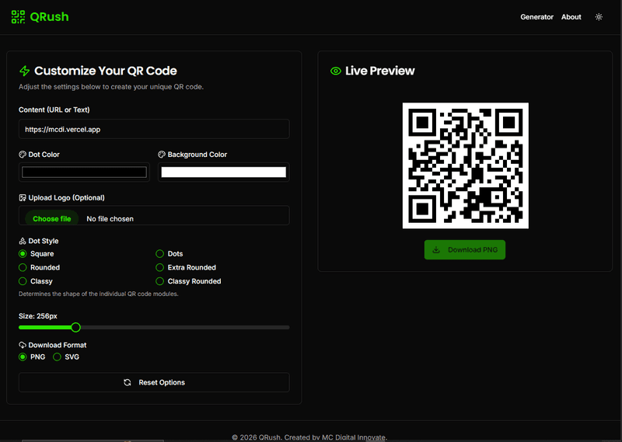The image size is (622, 442).
Task: Click the Content URL text field
Action: tap(154, 129)
